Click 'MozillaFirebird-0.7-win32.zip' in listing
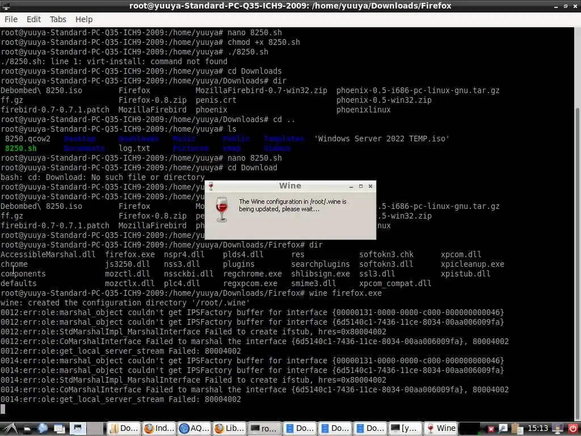Viewport: 581px width, 436px height. (262, 90)
